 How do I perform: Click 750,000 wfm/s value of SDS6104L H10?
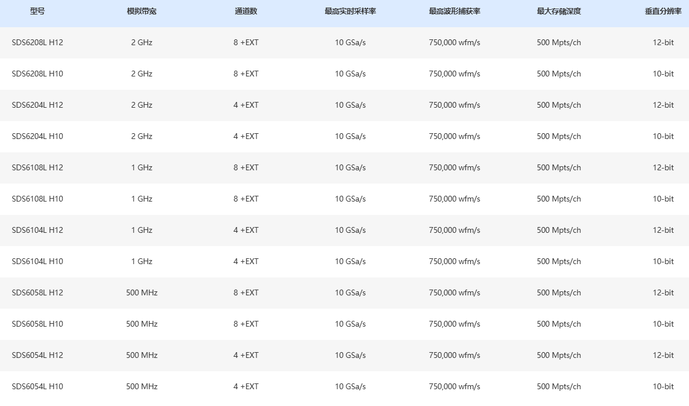click(x=454, y=261)
